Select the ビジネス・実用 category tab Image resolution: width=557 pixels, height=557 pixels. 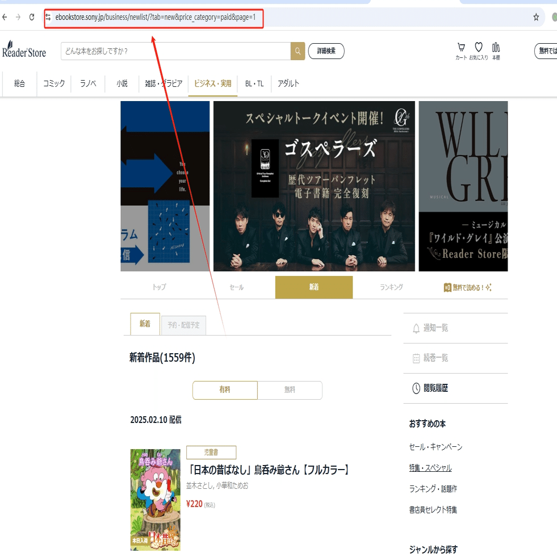pos(213,84)
